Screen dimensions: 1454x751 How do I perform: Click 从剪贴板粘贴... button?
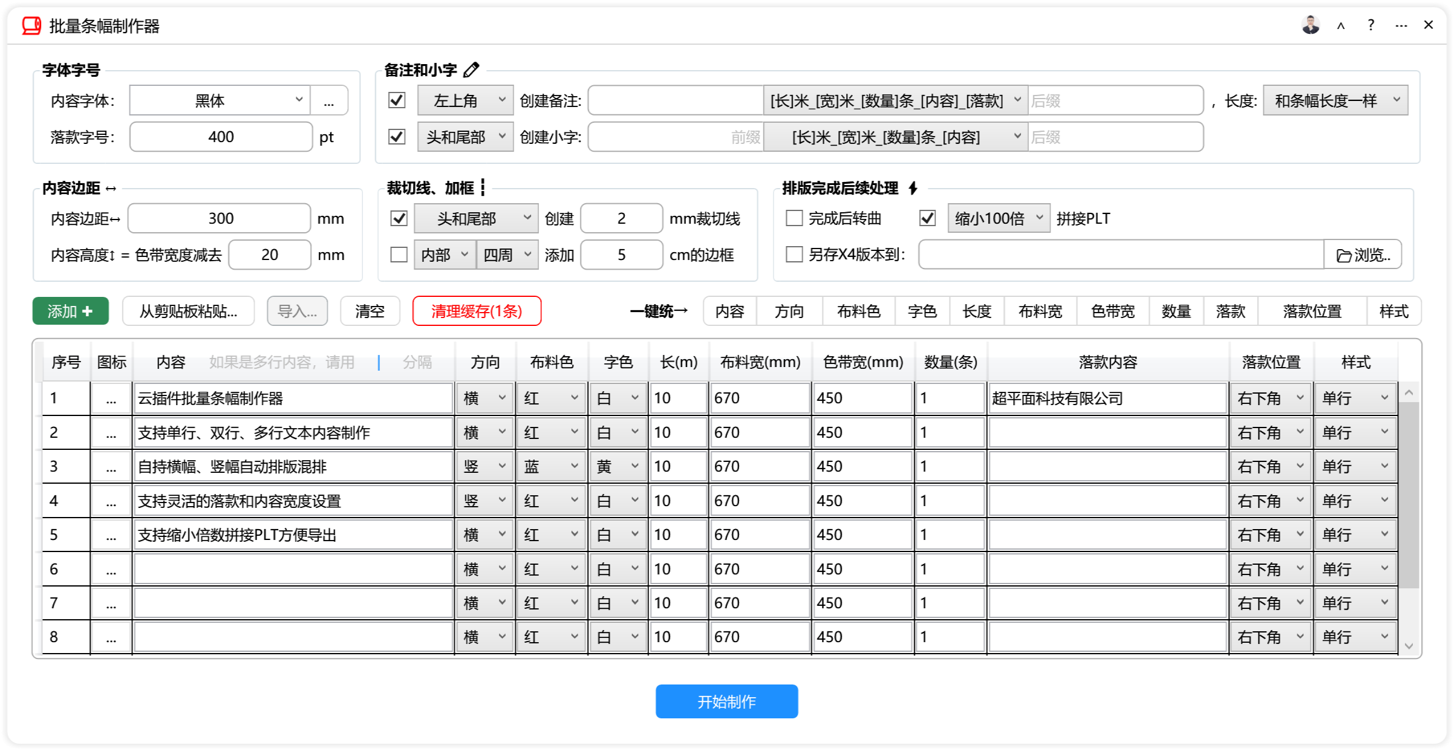188,311
